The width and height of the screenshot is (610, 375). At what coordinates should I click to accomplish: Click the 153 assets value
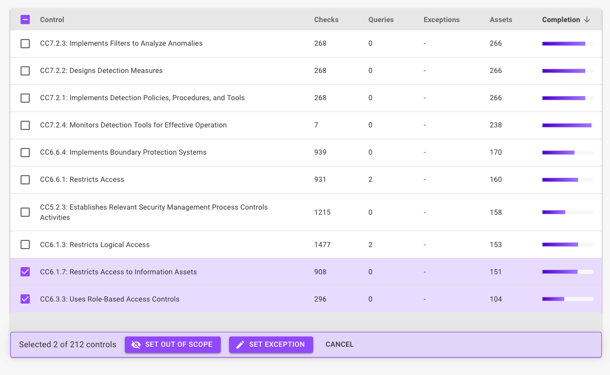(495, 245)
